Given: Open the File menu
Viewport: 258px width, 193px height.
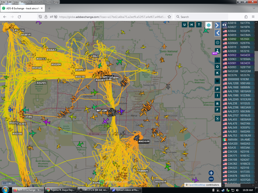Looking at the screenshot, I should (x=3, y=2).
